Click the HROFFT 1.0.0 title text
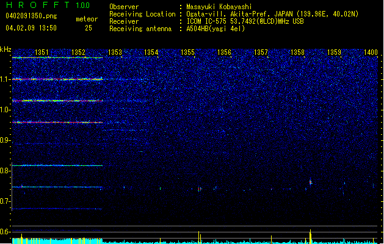This screenshot has width=384, height=244. 48,5
